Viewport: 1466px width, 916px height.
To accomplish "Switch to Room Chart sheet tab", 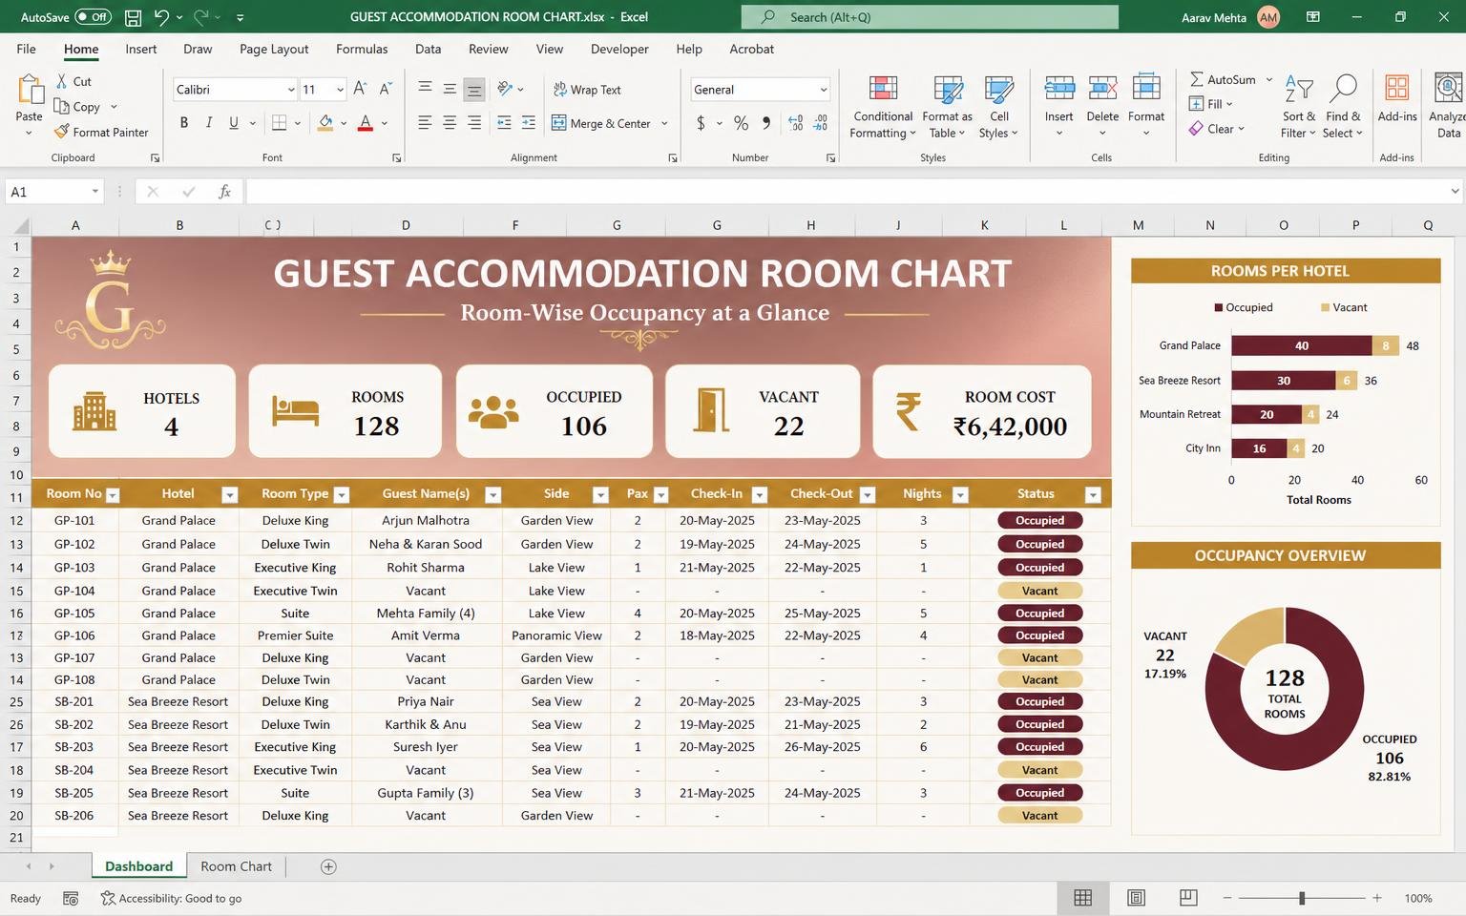I will pos(237,866).
